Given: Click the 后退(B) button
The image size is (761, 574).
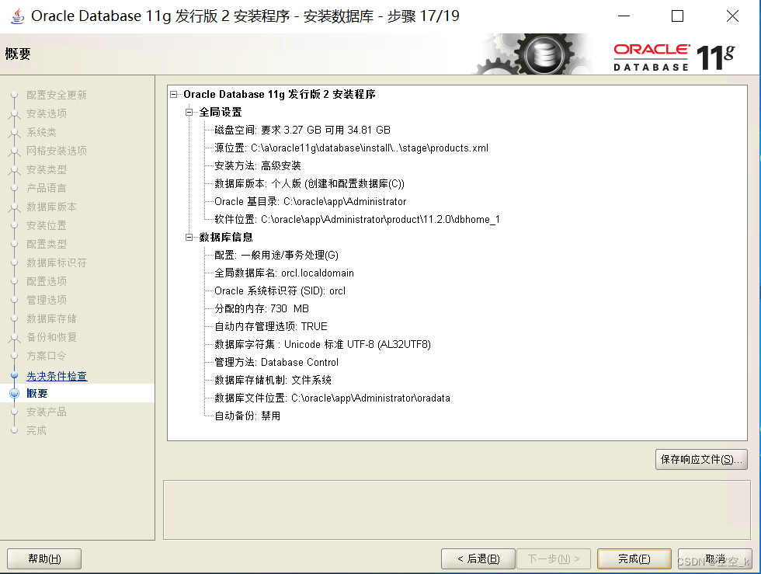Looking at the screenshot, I should [478, 558].
